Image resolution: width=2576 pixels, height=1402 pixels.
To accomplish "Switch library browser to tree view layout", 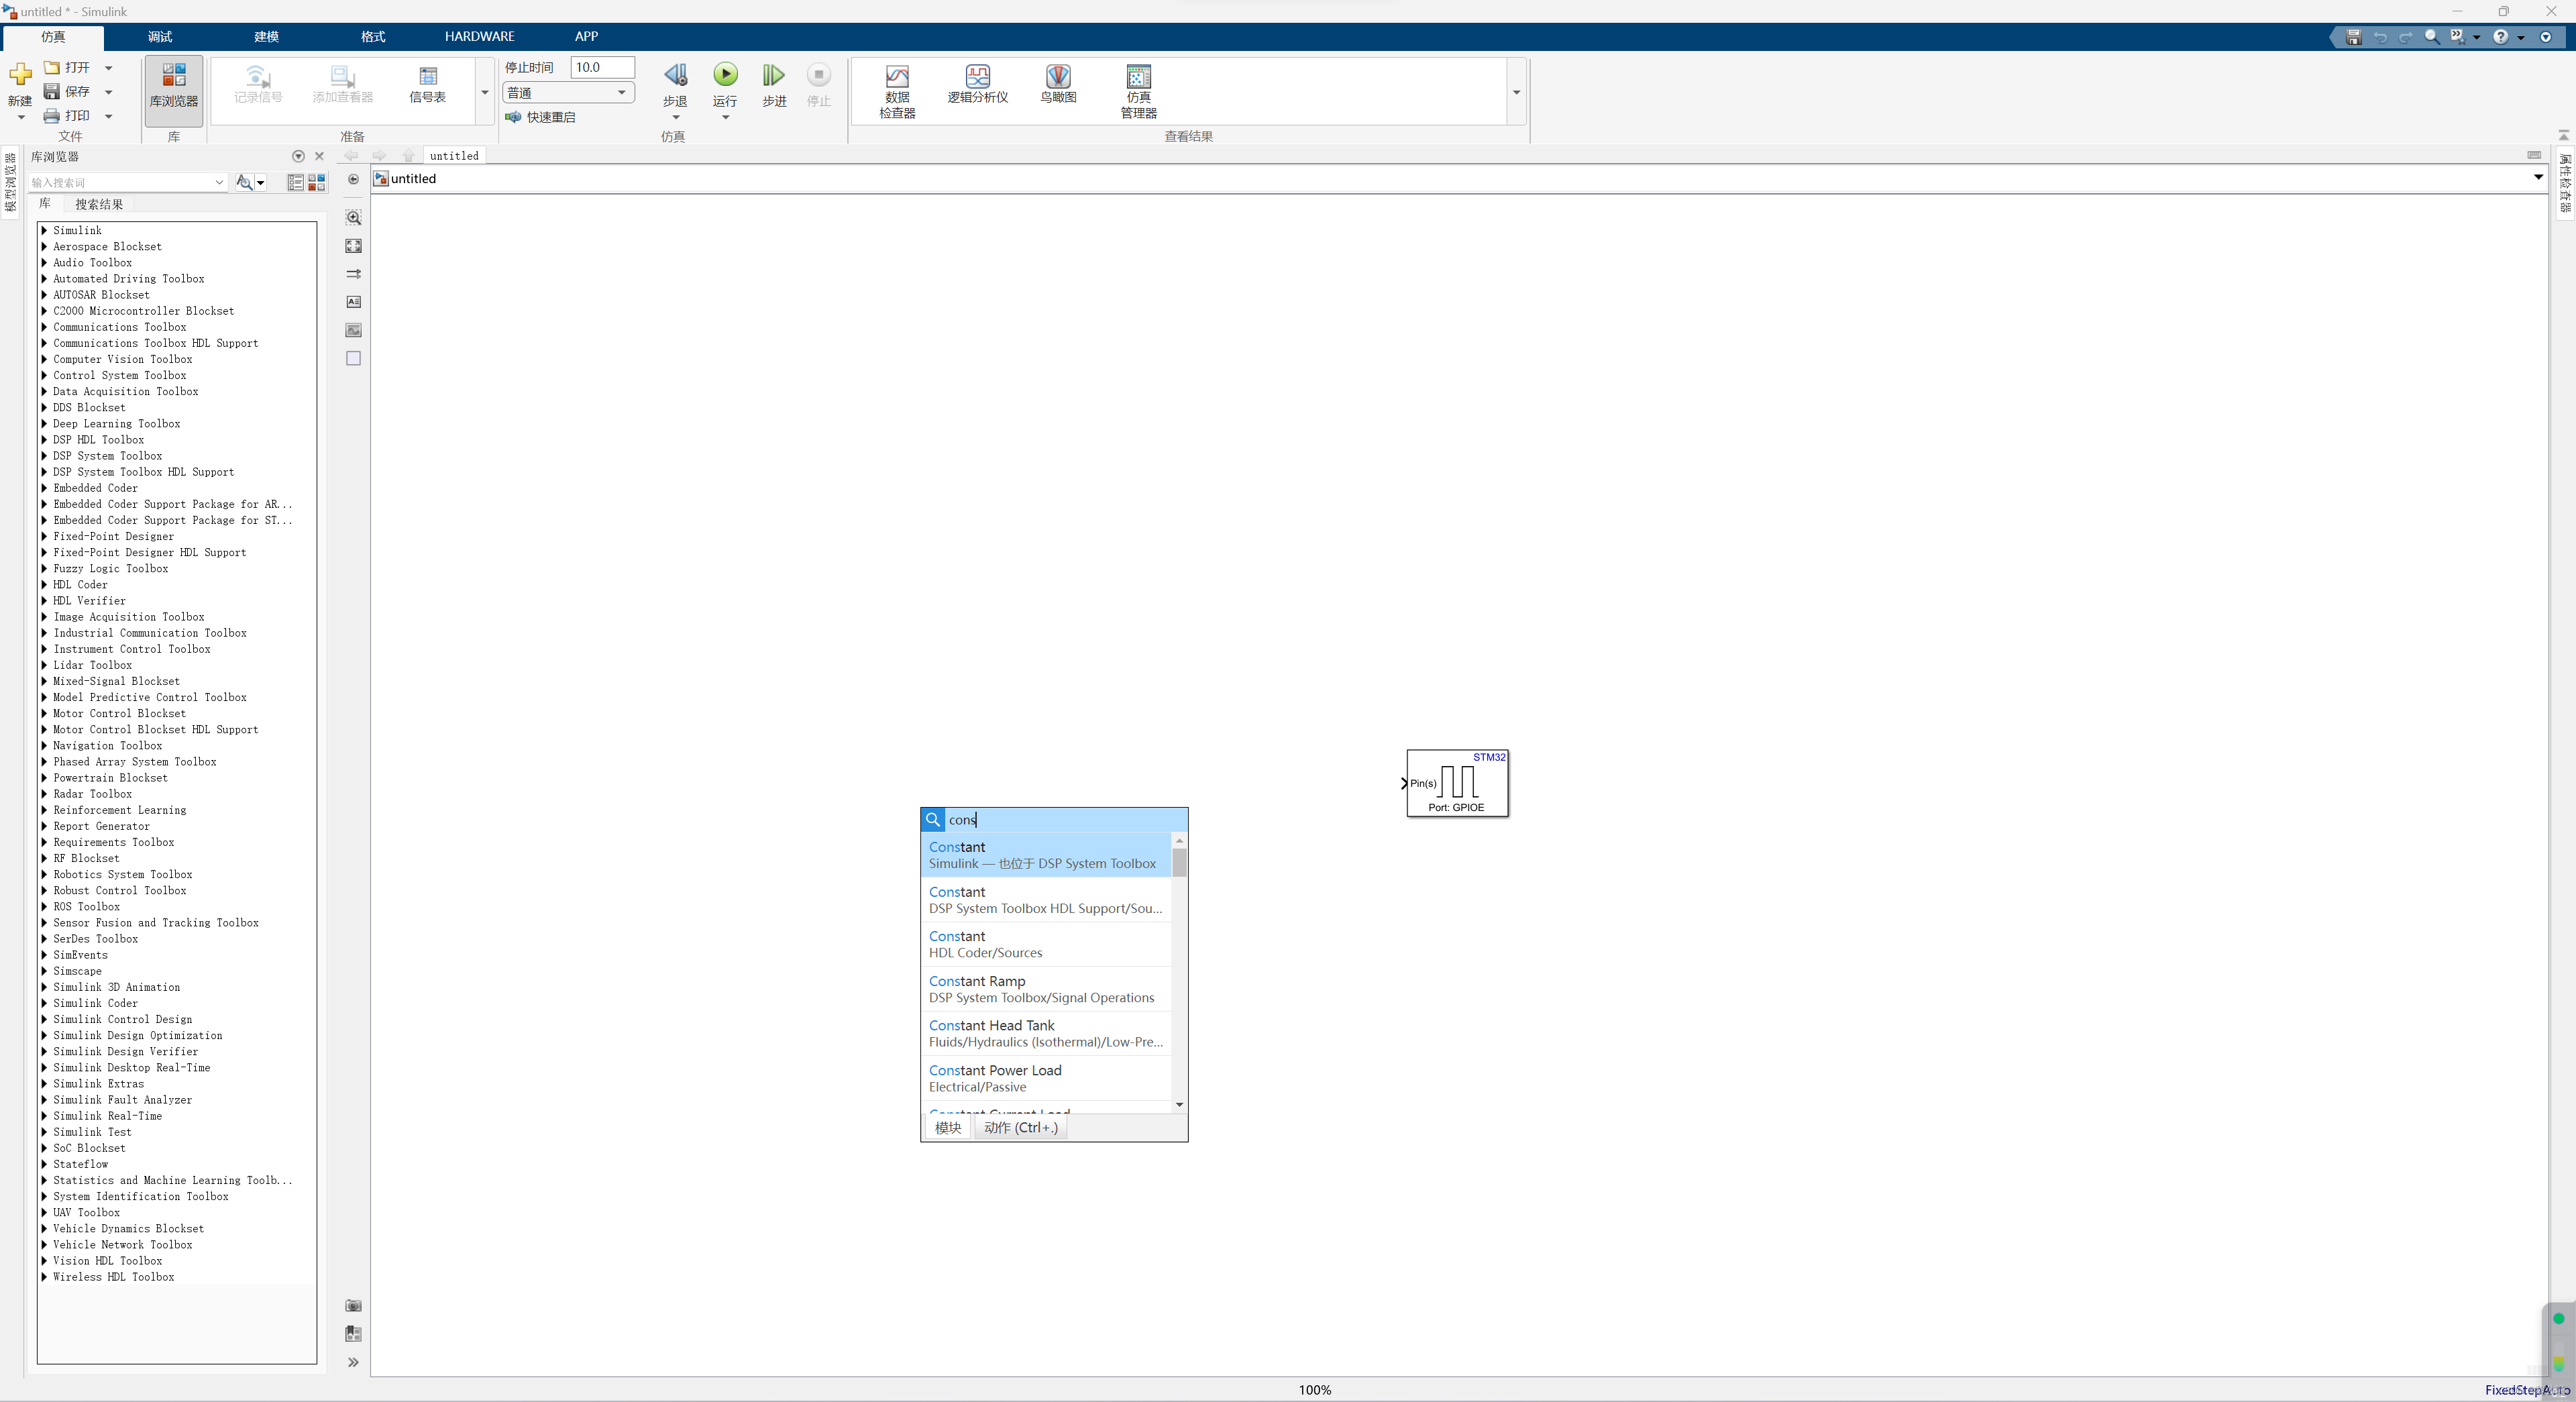I will (295, 182).
